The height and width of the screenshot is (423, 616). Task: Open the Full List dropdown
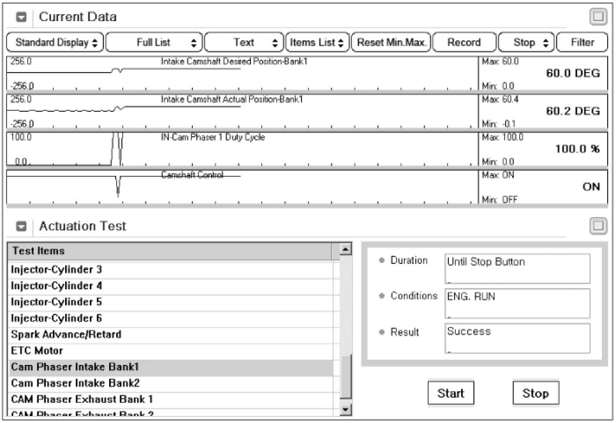pos(154,42)
